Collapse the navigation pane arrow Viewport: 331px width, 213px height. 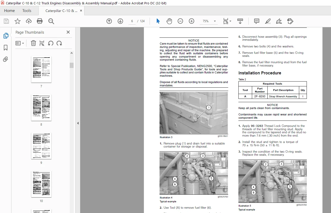coord(78,123)
